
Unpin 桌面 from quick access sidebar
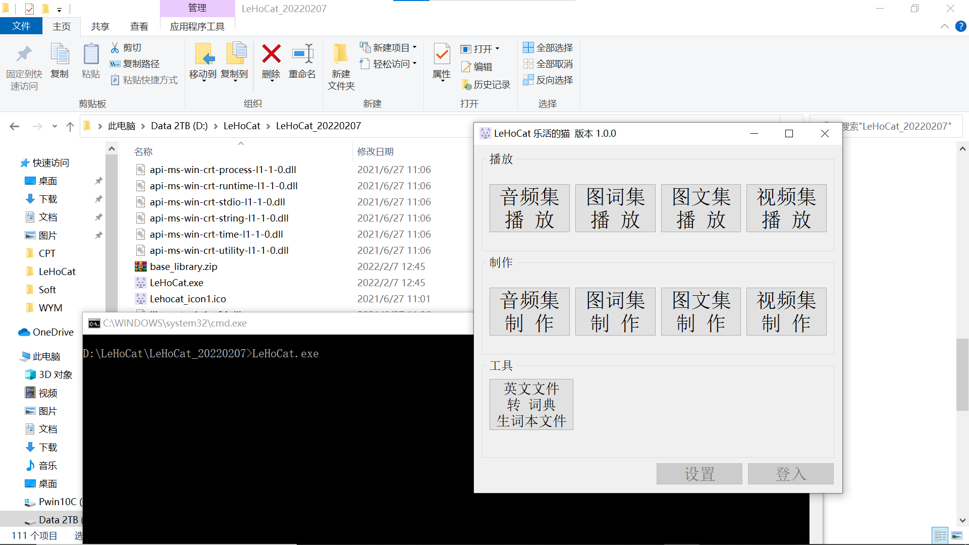pyautogui.click(x=99, y=181)
